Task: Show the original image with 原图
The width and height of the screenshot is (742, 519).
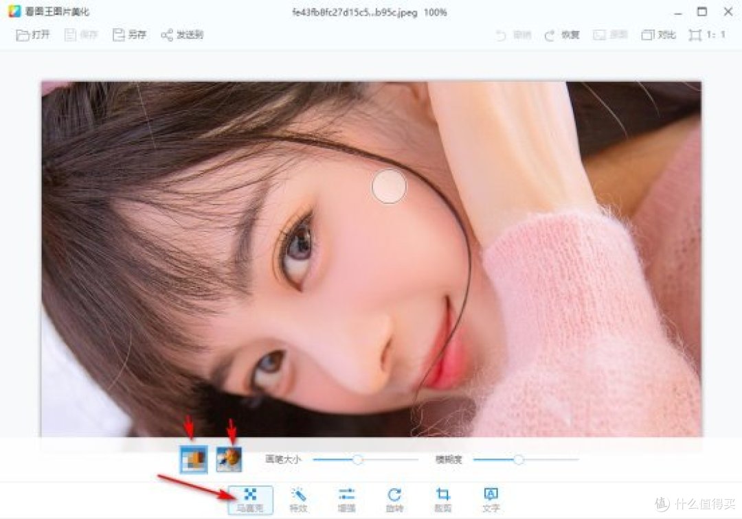Action: click(611, 35)
